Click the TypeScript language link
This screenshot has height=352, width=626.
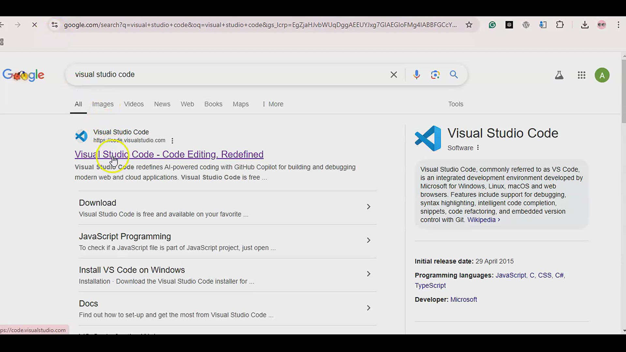pyautogui.click(x=430, y=286)
